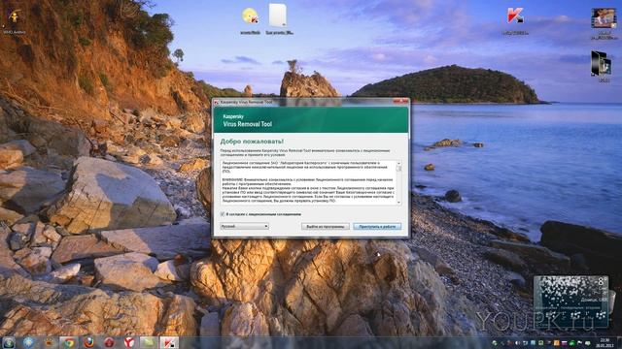Click the Show desktop button
The image size is (622, 349).
[x=620, y=343]
